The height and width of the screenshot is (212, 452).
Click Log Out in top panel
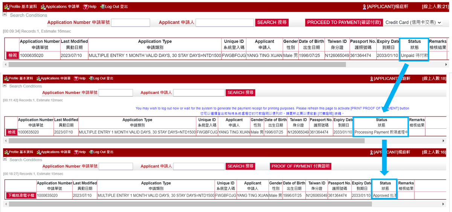(x=114, y=7)
